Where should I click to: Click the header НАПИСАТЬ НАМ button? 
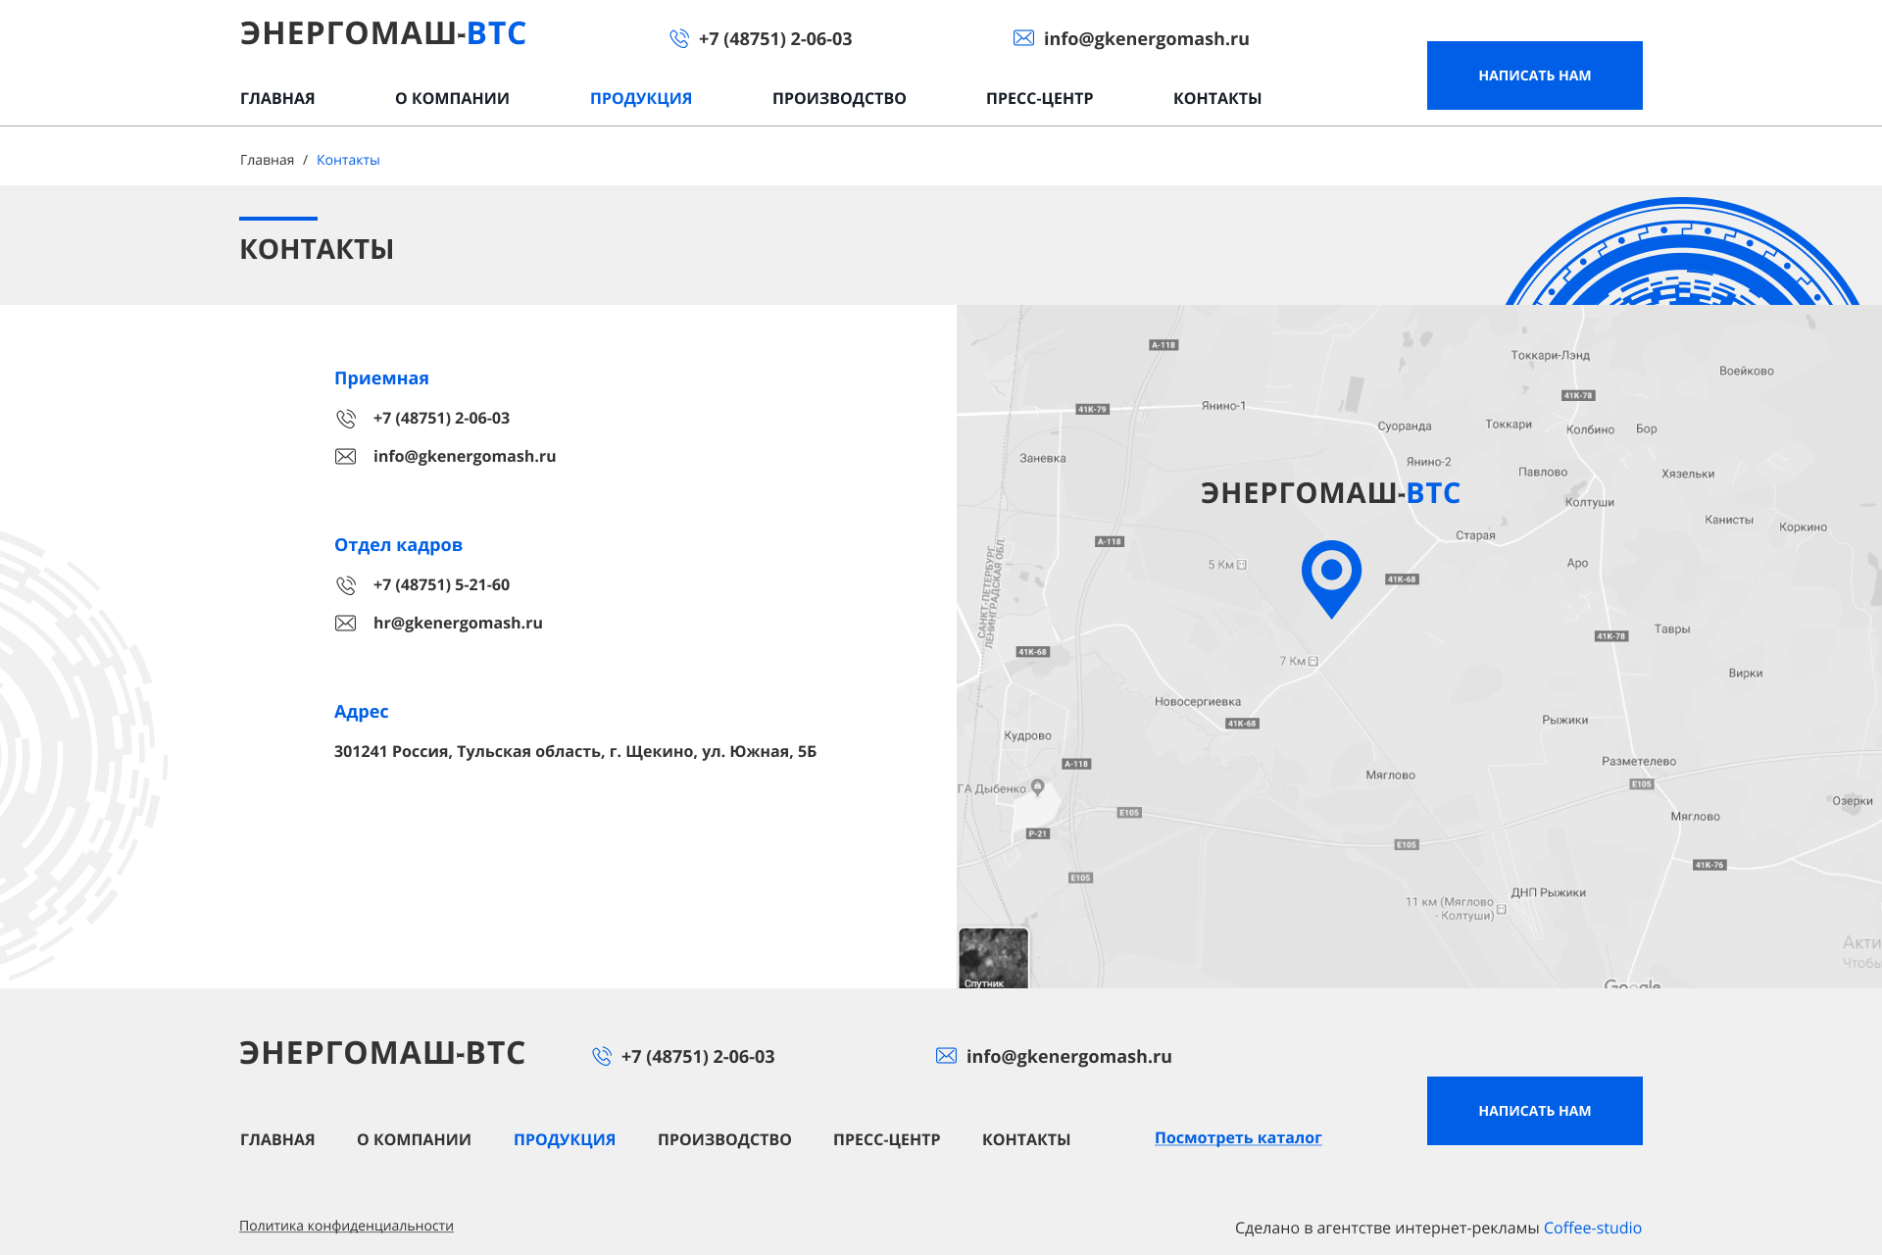point(1535,75)
